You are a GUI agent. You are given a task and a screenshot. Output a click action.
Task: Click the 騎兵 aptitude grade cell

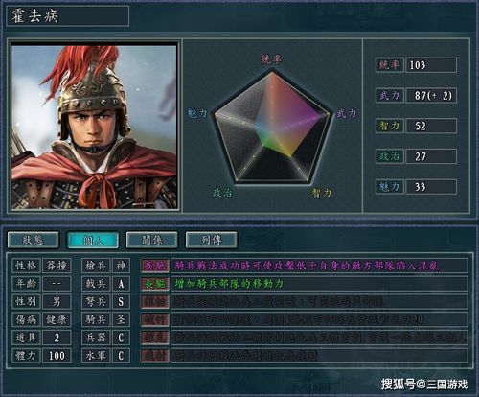(x=121, y=319)
